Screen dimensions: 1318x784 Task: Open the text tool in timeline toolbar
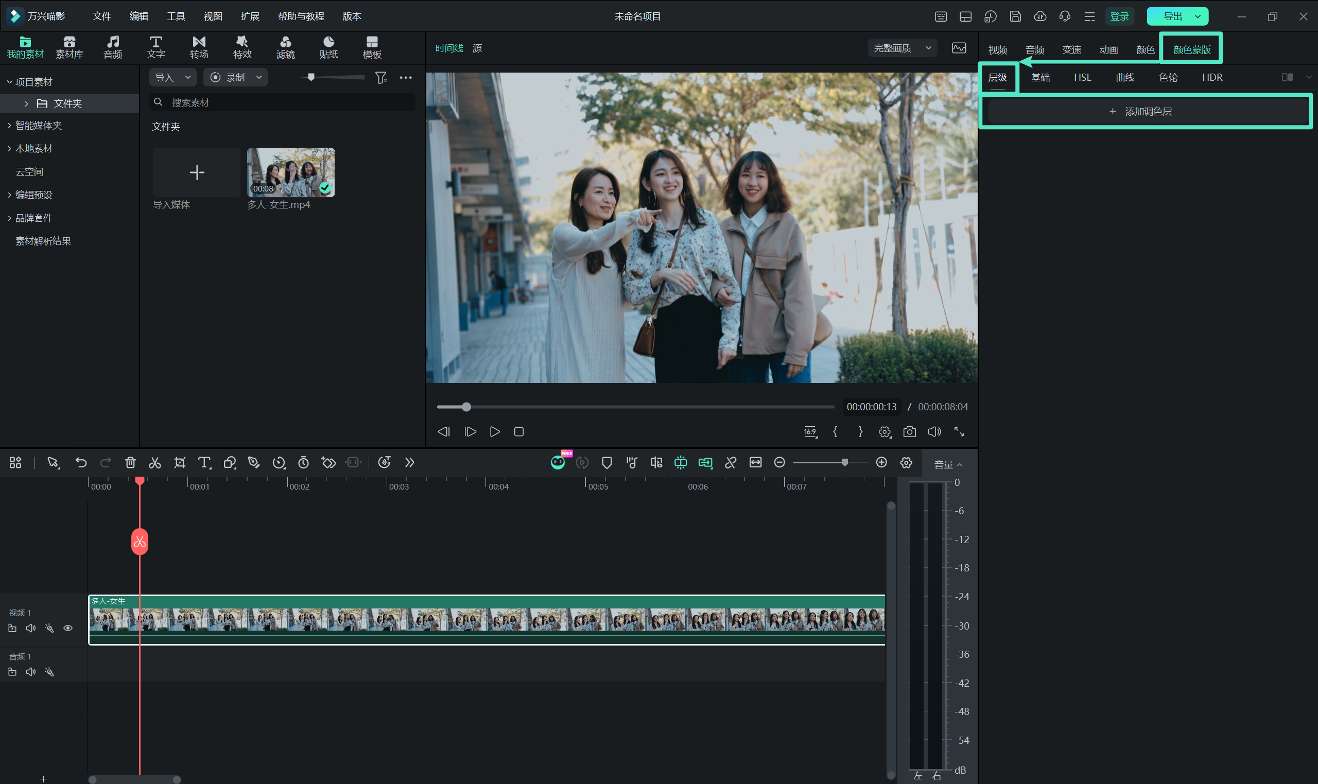click(x=204, y=463)
